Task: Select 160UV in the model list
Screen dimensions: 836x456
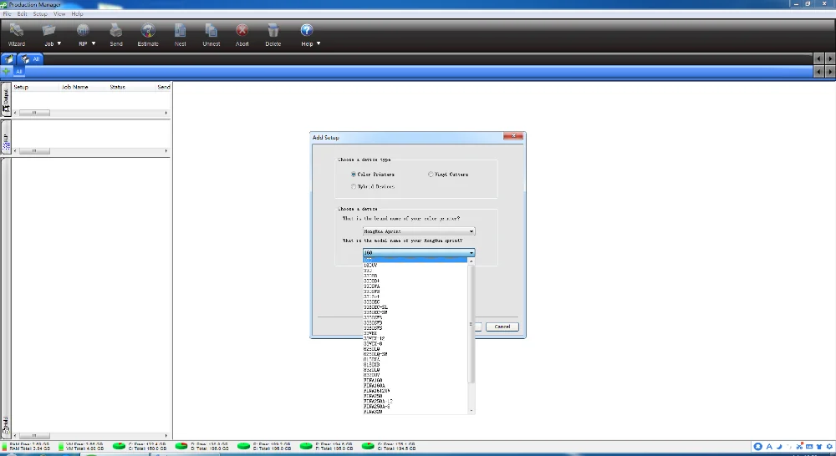Action: click(x=370, y=266)
